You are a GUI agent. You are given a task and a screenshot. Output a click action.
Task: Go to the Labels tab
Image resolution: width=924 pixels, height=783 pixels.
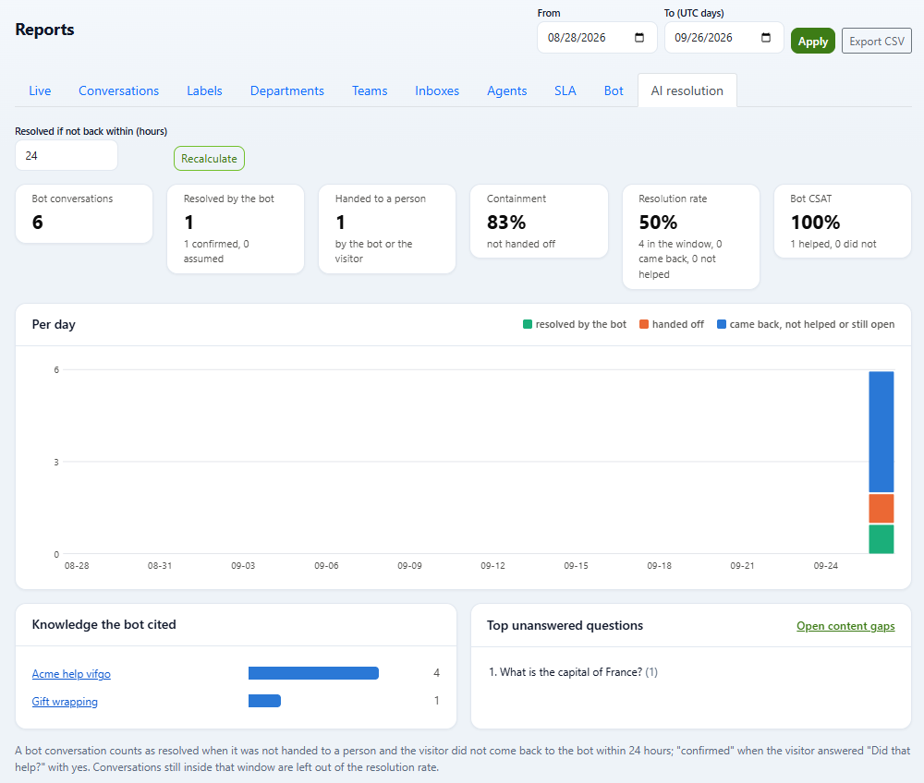tap(204, 90)
